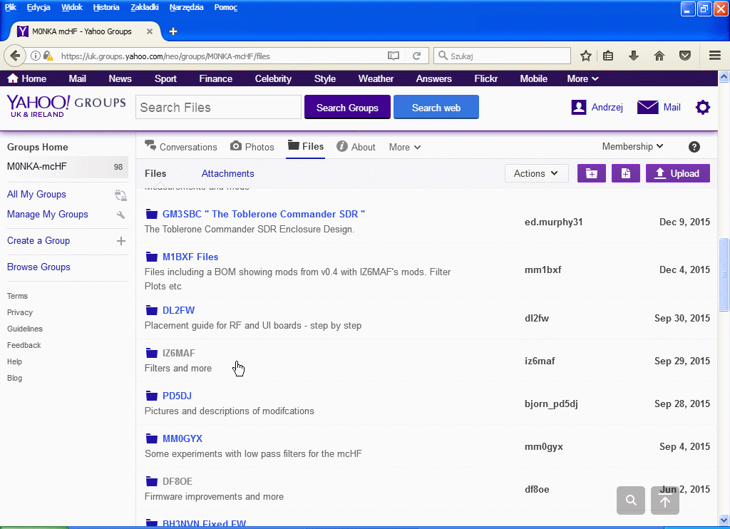Open Firefox hamburger menu
Viewport: 730px width, 529px height.
(715, 56)
